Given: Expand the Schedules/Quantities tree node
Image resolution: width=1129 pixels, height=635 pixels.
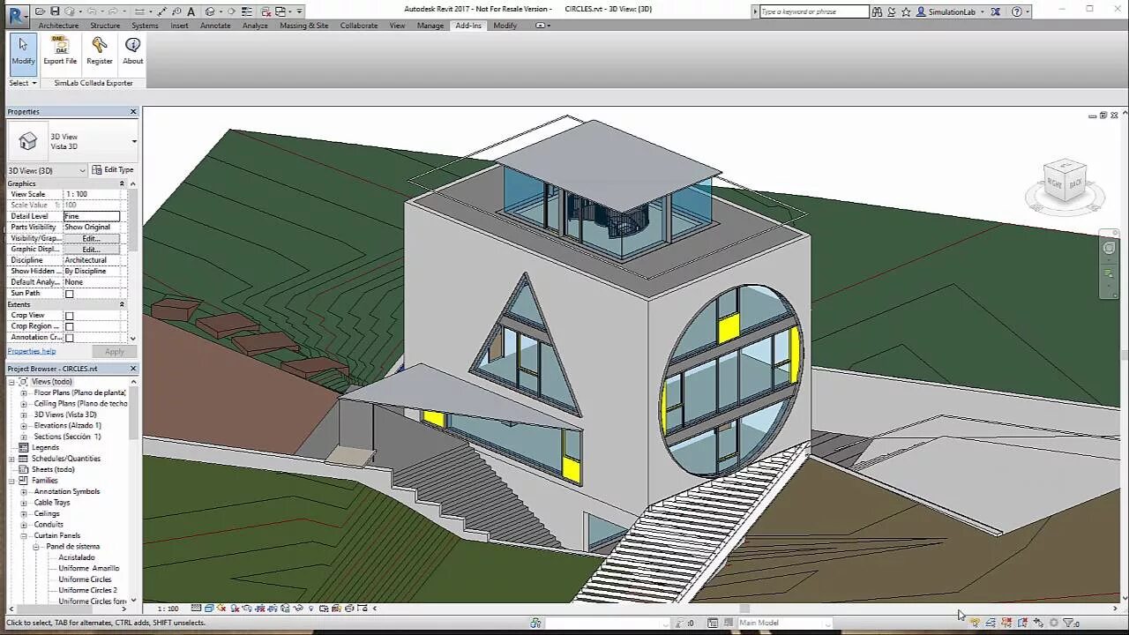Looking at the screenshot, I should (12, 459).
